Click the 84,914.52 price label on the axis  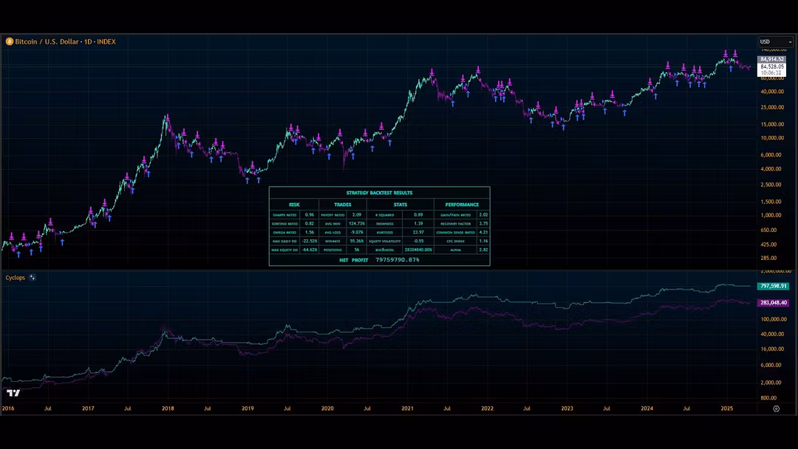pos(771,59)
